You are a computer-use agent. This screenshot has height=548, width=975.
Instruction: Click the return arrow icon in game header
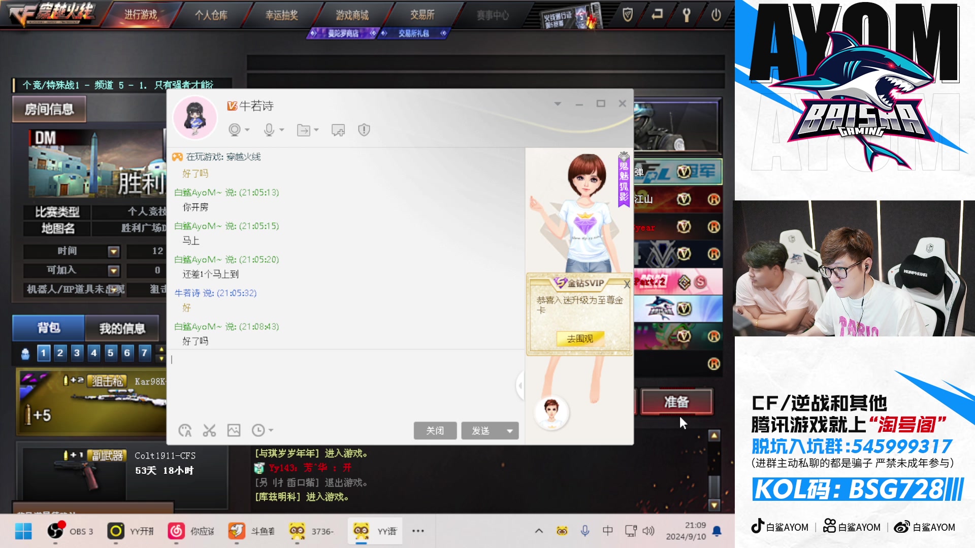pos(657,15)
